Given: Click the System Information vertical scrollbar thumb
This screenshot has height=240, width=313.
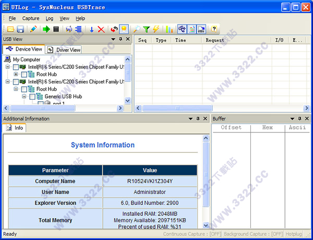Looking at the screenshot, I should click(x=206, y=174).
